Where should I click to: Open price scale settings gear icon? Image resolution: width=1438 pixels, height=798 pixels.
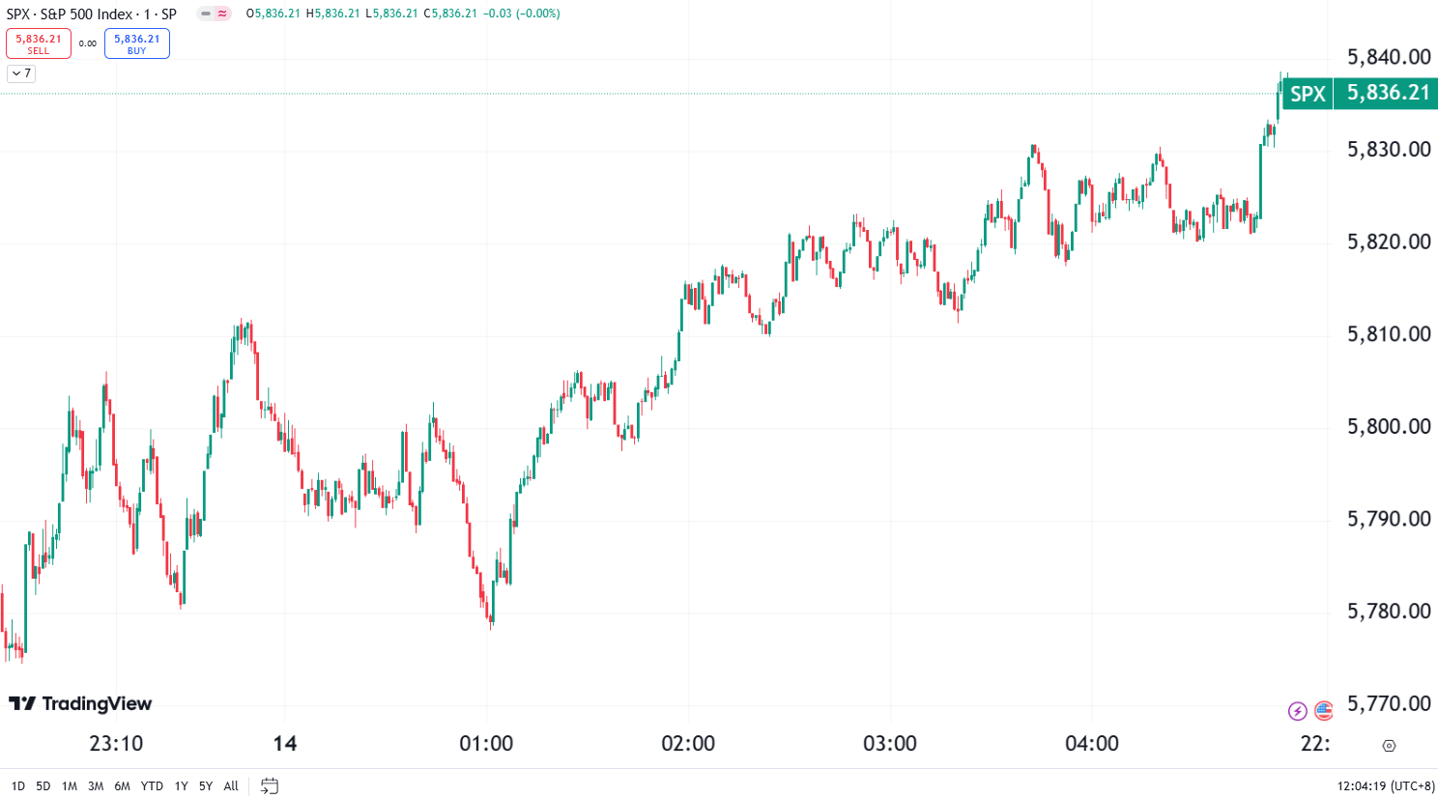[1389, 745]
